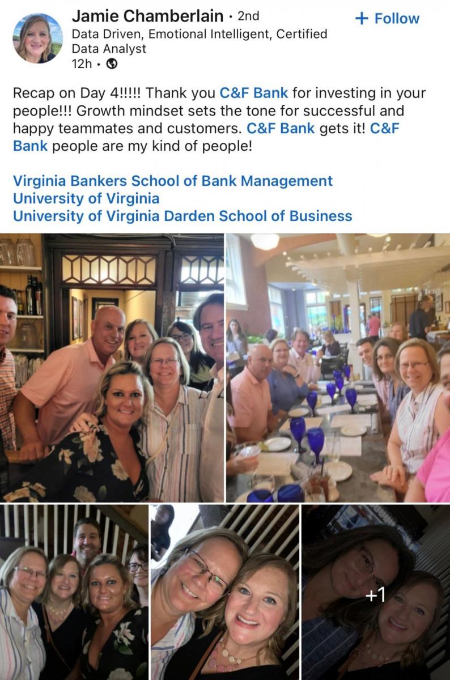Open the +1 additional photos overlay
The width and height of the screenshot is (450, 680).
[376, 592]
